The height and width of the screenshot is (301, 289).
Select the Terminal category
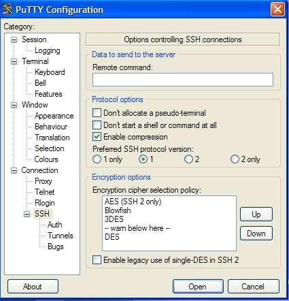point(35,61)
